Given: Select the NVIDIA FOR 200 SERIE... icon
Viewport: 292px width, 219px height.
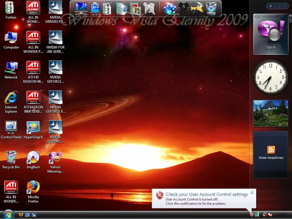Looking at the screenshot, I should tap(55, 42).
